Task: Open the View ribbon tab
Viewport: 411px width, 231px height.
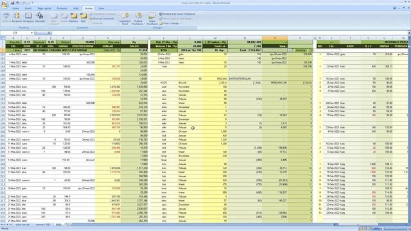Action: (101, 8)
